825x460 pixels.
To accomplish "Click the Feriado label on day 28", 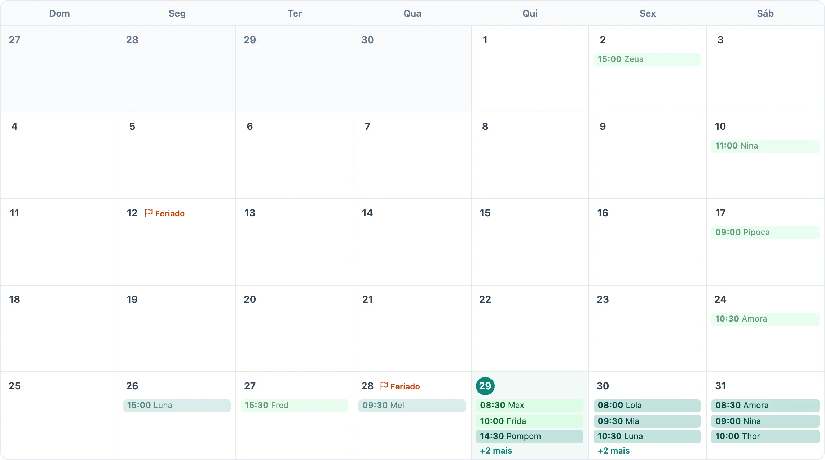I will (405, 386).
